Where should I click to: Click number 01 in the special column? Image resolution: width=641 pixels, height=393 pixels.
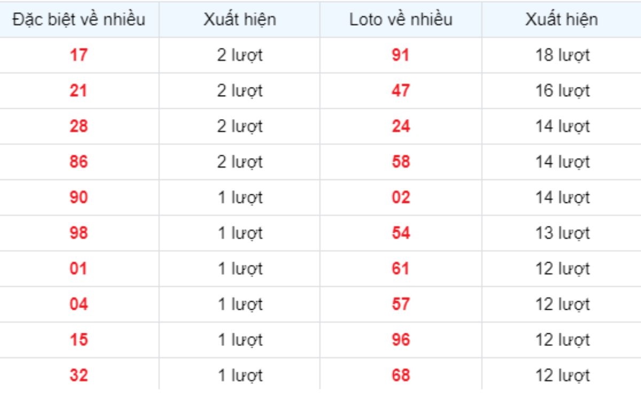(79, 269)
